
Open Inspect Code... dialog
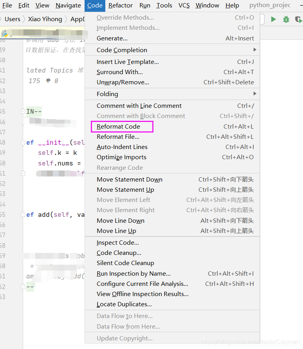pyautogui.click(x=172, y=243)
